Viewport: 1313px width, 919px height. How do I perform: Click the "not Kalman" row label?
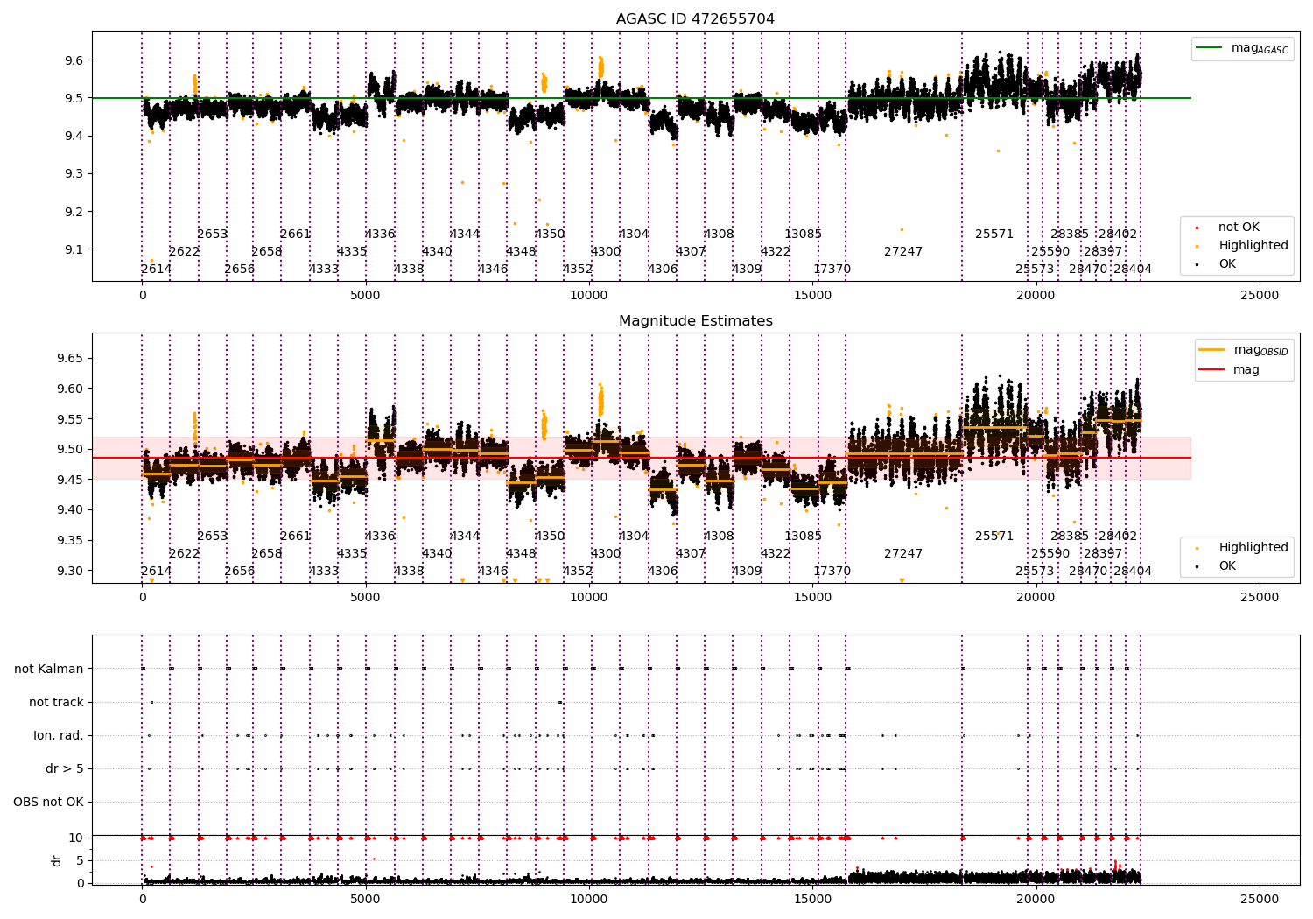(x=49, y=669)
